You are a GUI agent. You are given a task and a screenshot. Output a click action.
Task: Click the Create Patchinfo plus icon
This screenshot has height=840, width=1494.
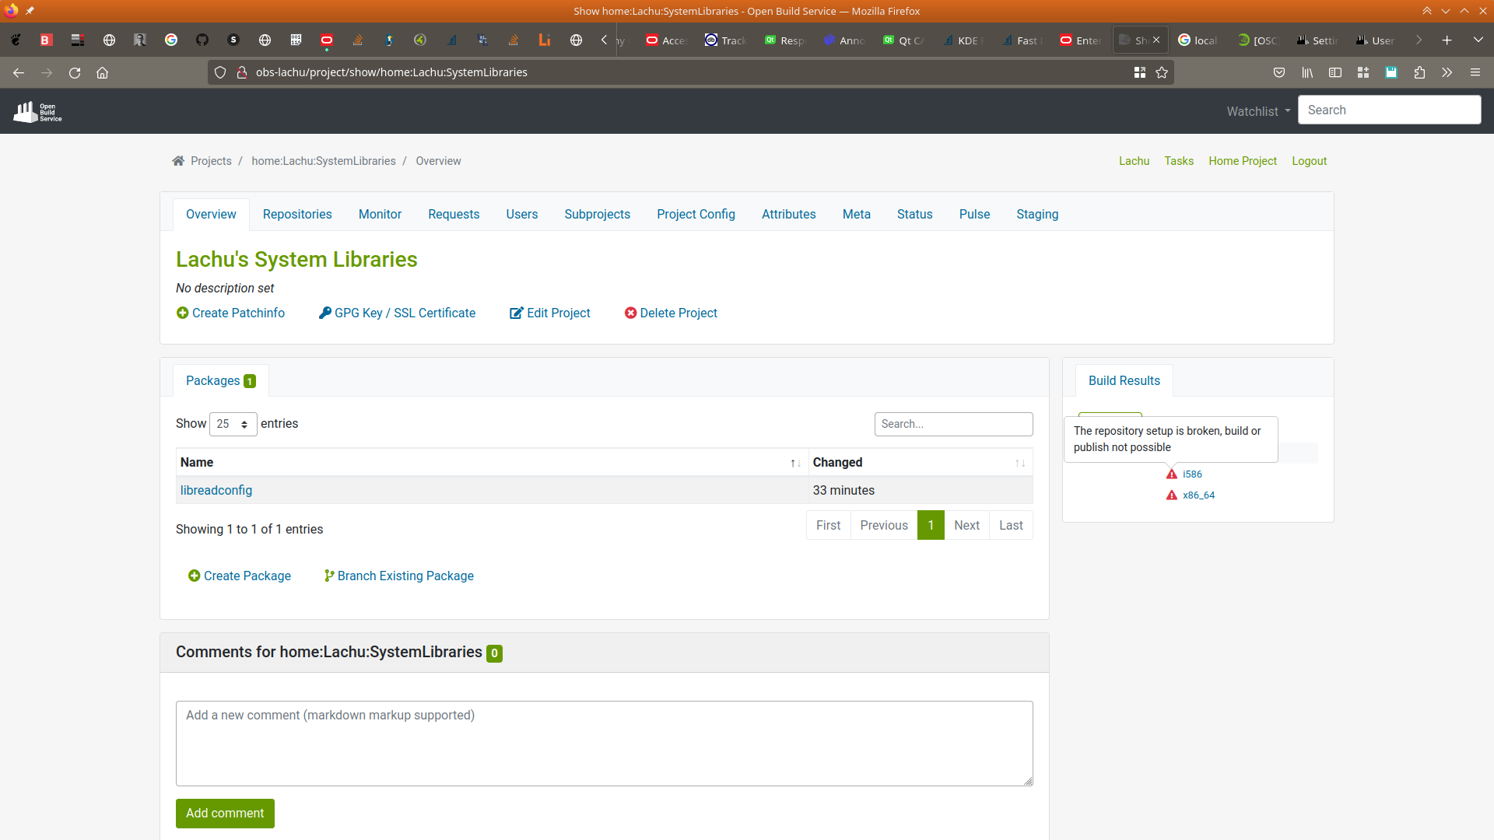pos(182,313)
